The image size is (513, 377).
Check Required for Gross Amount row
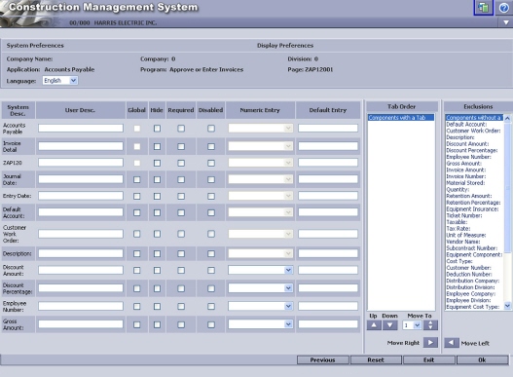pos(181,324)
